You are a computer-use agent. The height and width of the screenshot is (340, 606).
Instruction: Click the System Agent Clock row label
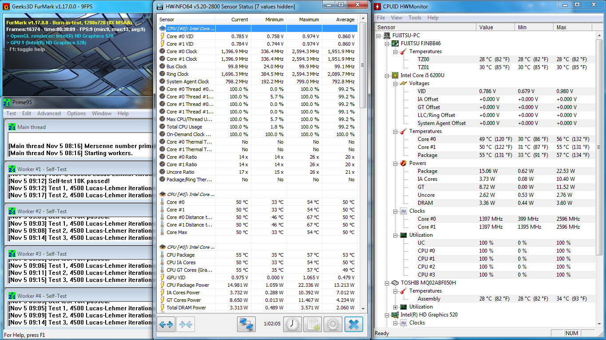point(187,82)
